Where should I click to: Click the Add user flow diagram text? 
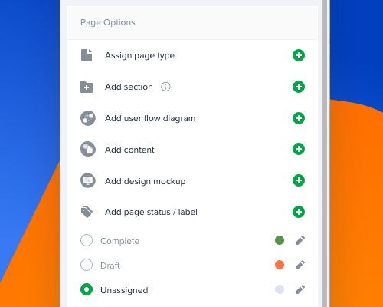tap(150, 118)
